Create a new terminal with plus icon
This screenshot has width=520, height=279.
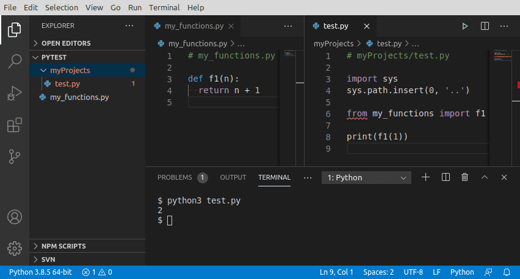[426, 177]
